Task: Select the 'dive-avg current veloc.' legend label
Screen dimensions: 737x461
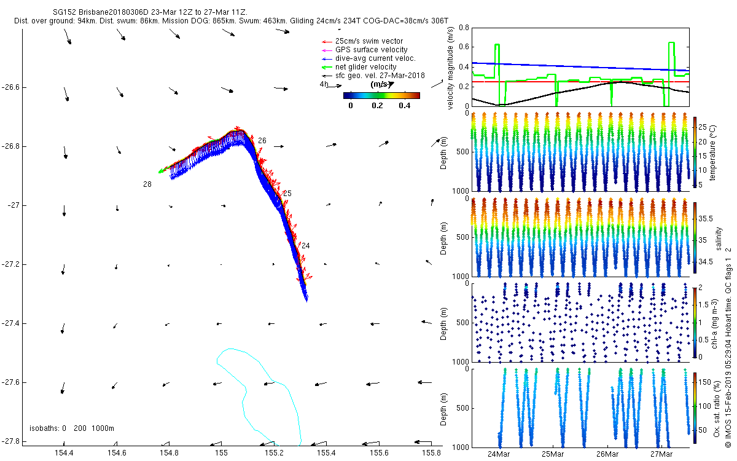Action: click(375, 58)
